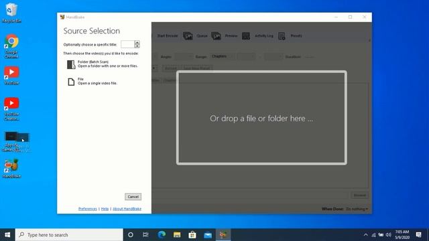This screenshot has width=429, height=241.
Task: Open the YouTube Creator desktop shortcut
Action: (x=11, y=109)
